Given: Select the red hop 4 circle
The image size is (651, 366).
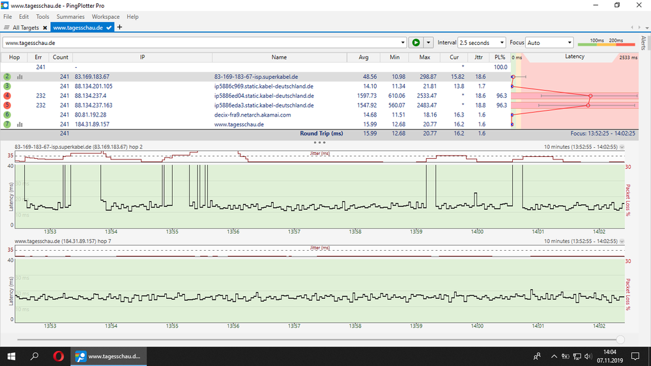Looking at the screenshot, I should pyautogui.click(x=7, y=96).
